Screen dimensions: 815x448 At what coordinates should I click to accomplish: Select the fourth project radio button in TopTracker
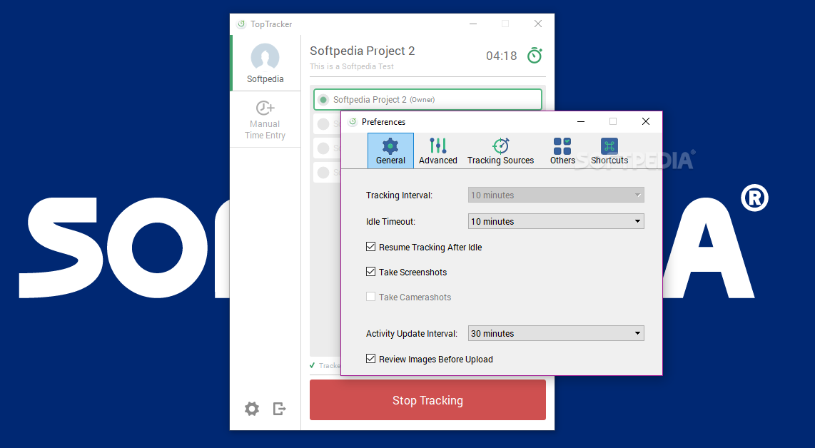(323, 172)
